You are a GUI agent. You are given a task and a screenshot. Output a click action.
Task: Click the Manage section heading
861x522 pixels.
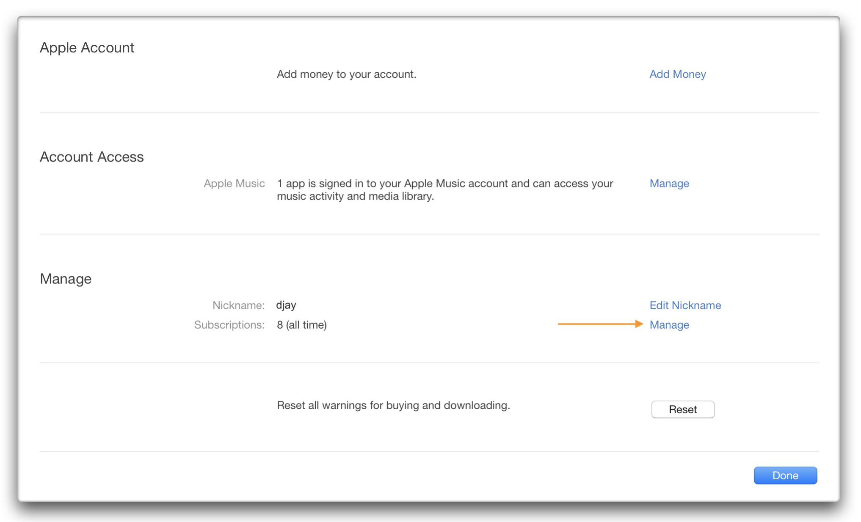pos(66,279)
